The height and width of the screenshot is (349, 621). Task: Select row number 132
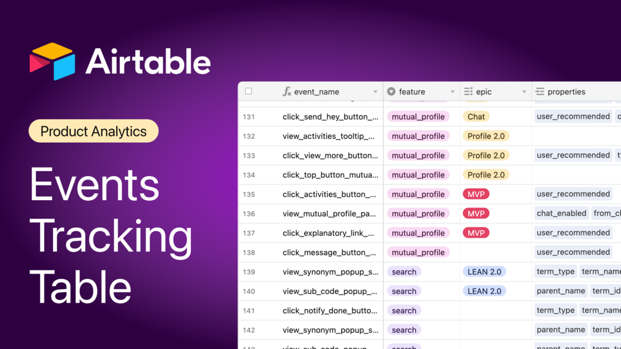(x=249, y=136)
